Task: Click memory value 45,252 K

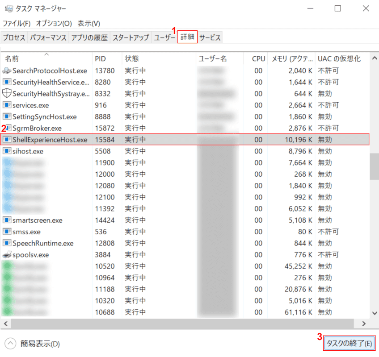Action: point(299,266)
